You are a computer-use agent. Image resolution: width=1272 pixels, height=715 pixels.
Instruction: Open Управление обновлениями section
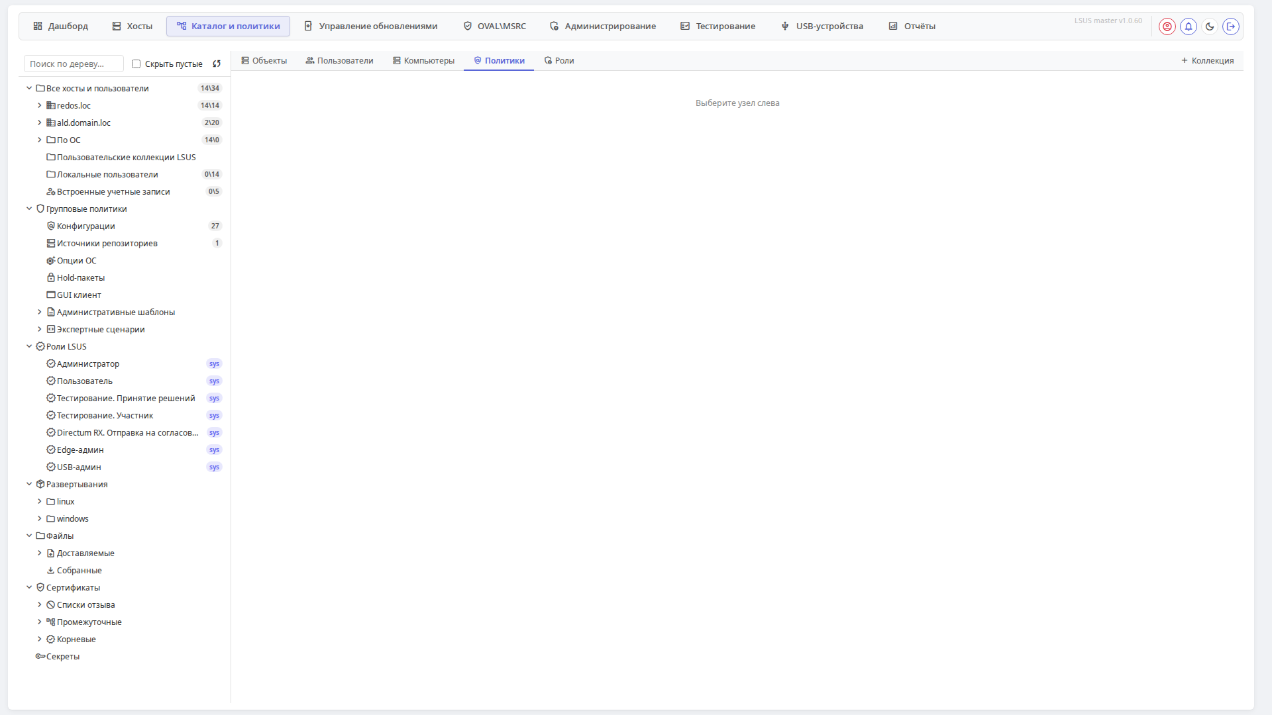tap(371, 26)
